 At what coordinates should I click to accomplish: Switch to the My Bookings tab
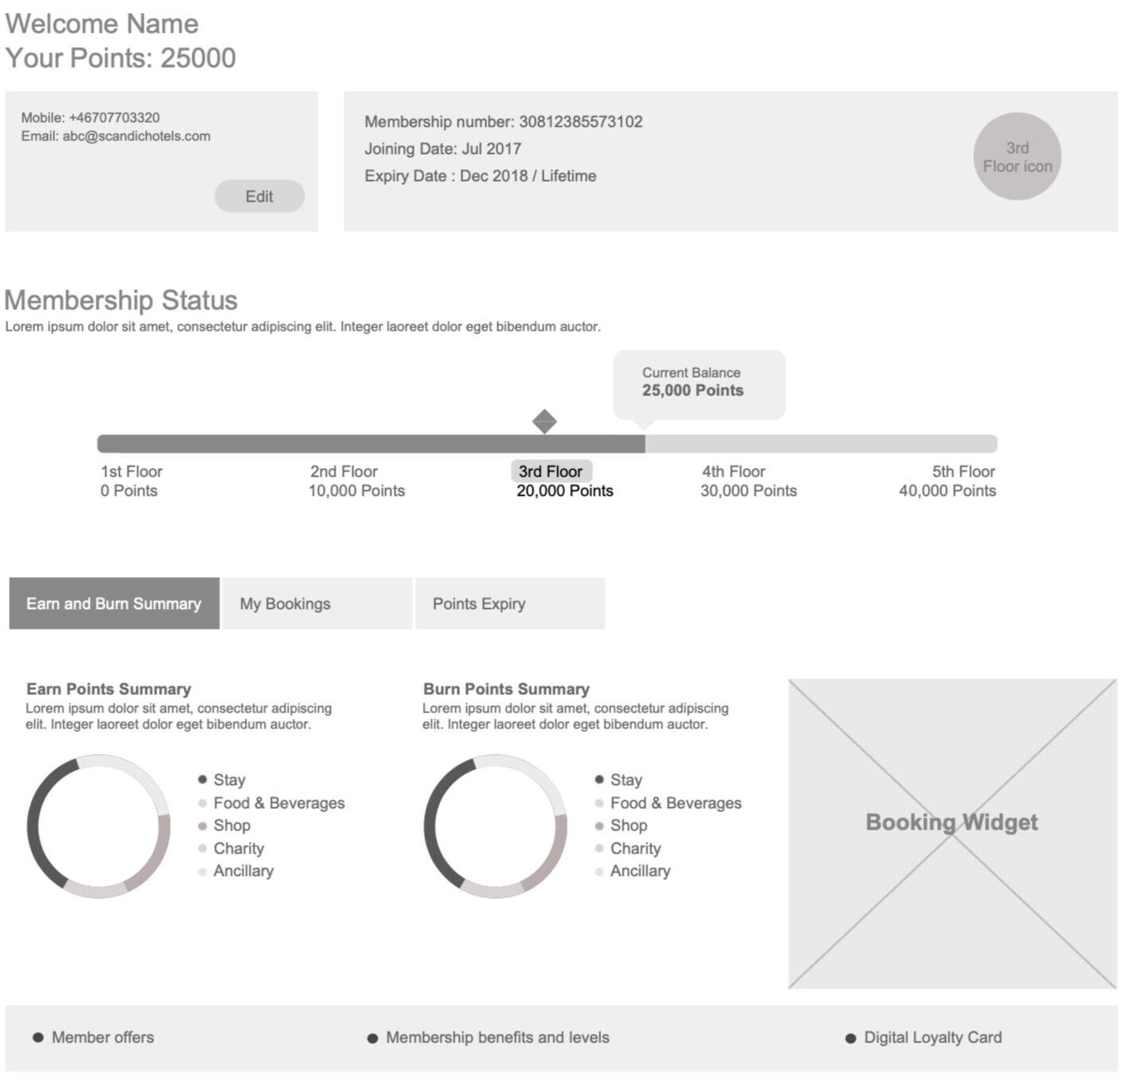[x=317, y=604]
